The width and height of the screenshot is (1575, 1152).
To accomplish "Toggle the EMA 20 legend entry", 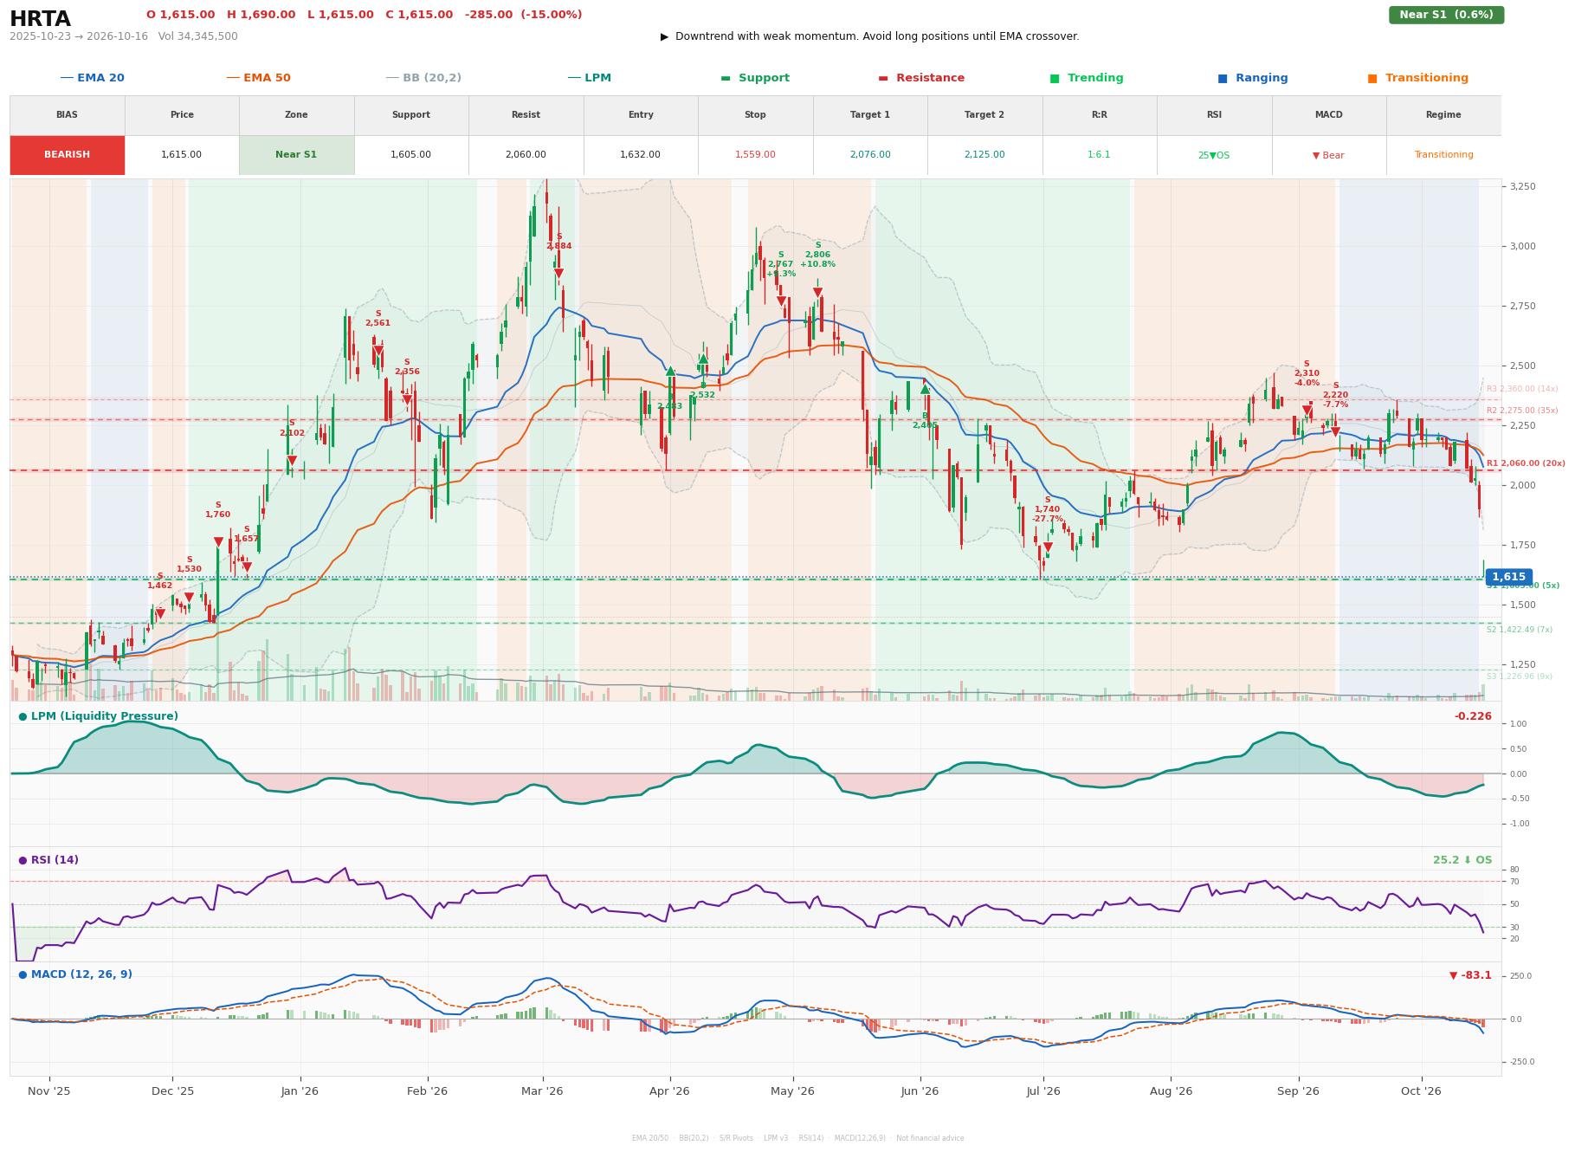I will [93, 78].
